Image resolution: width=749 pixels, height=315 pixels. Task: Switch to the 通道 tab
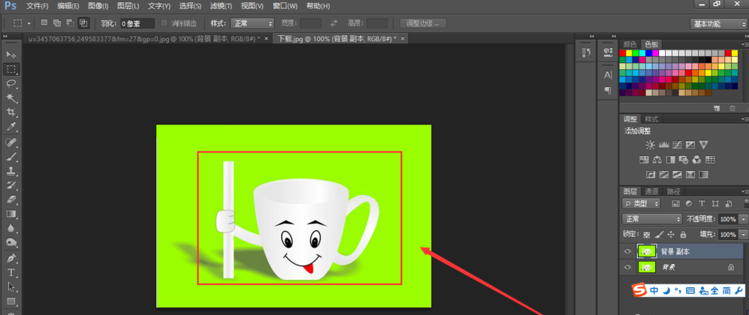[653, 191]
